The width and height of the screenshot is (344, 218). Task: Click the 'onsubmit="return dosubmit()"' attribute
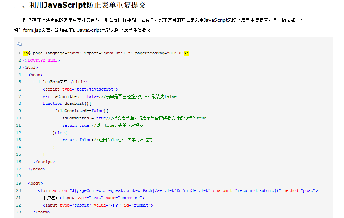tap(247, 190)
